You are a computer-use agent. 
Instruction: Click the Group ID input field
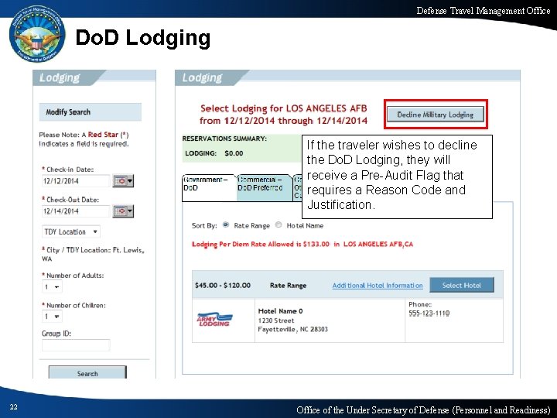coord(76,345)
